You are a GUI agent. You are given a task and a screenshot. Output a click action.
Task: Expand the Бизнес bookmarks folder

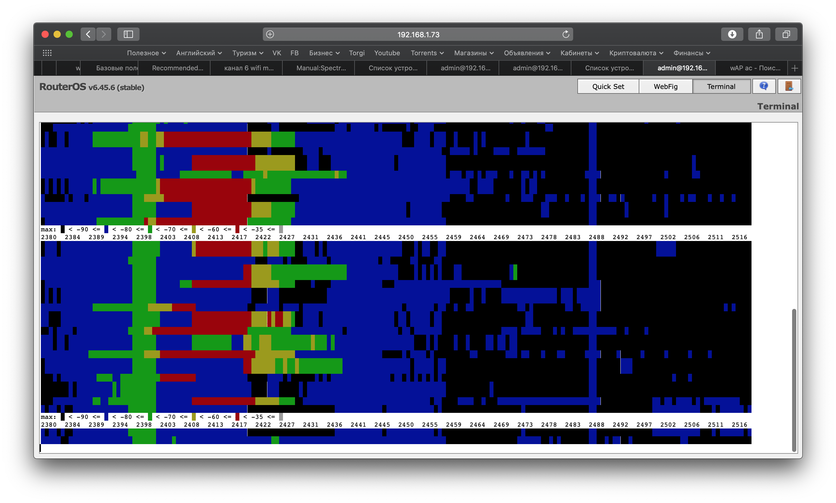click(x=324, y=53)
